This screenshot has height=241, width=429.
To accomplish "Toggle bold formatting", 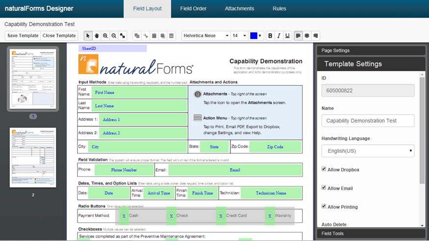I will point(270,36).
